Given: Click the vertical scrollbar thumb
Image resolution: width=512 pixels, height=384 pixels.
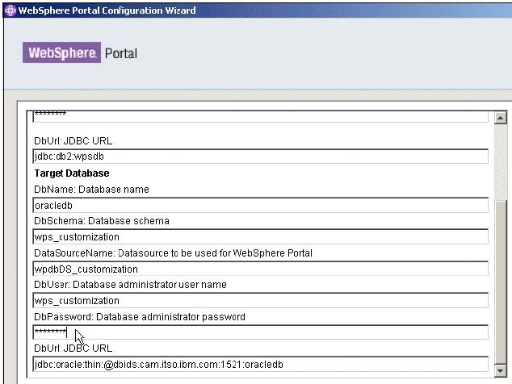Looking at the screenshot, I should (500, 282).
